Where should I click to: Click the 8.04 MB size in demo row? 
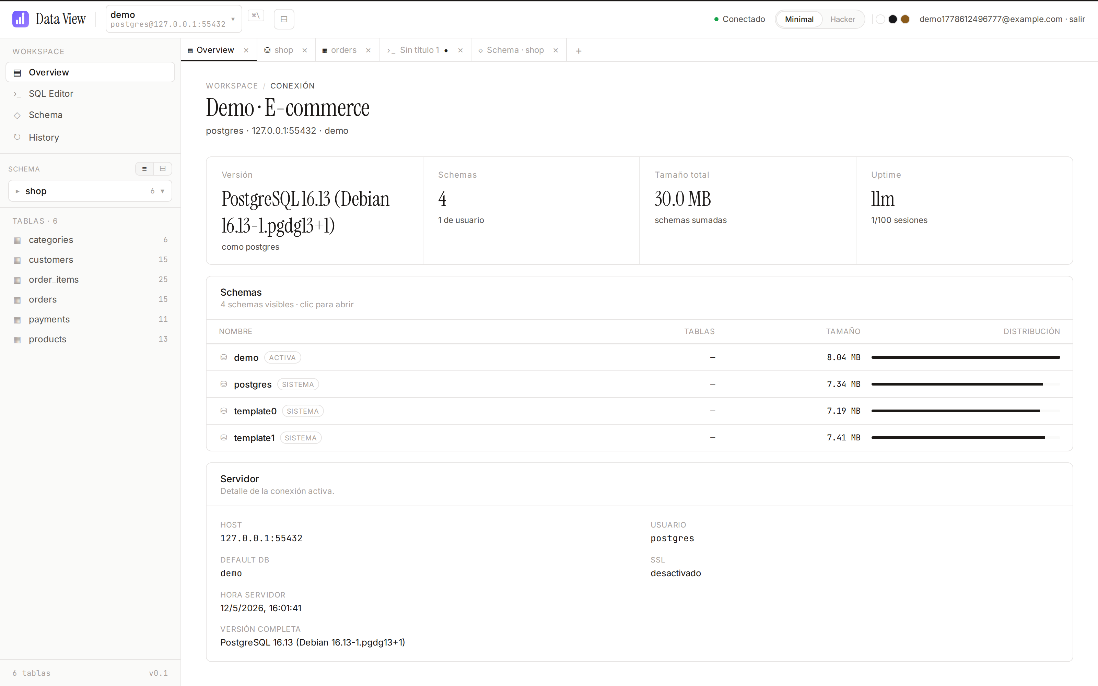click(843, 357)
